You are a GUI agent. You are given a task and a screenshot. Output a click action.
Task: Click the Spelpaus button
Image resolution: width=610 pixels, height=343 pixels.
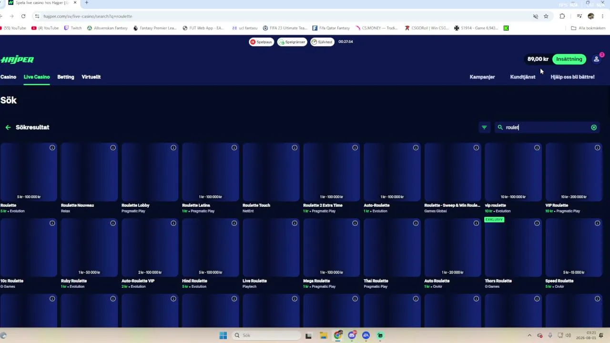point(261,42)
